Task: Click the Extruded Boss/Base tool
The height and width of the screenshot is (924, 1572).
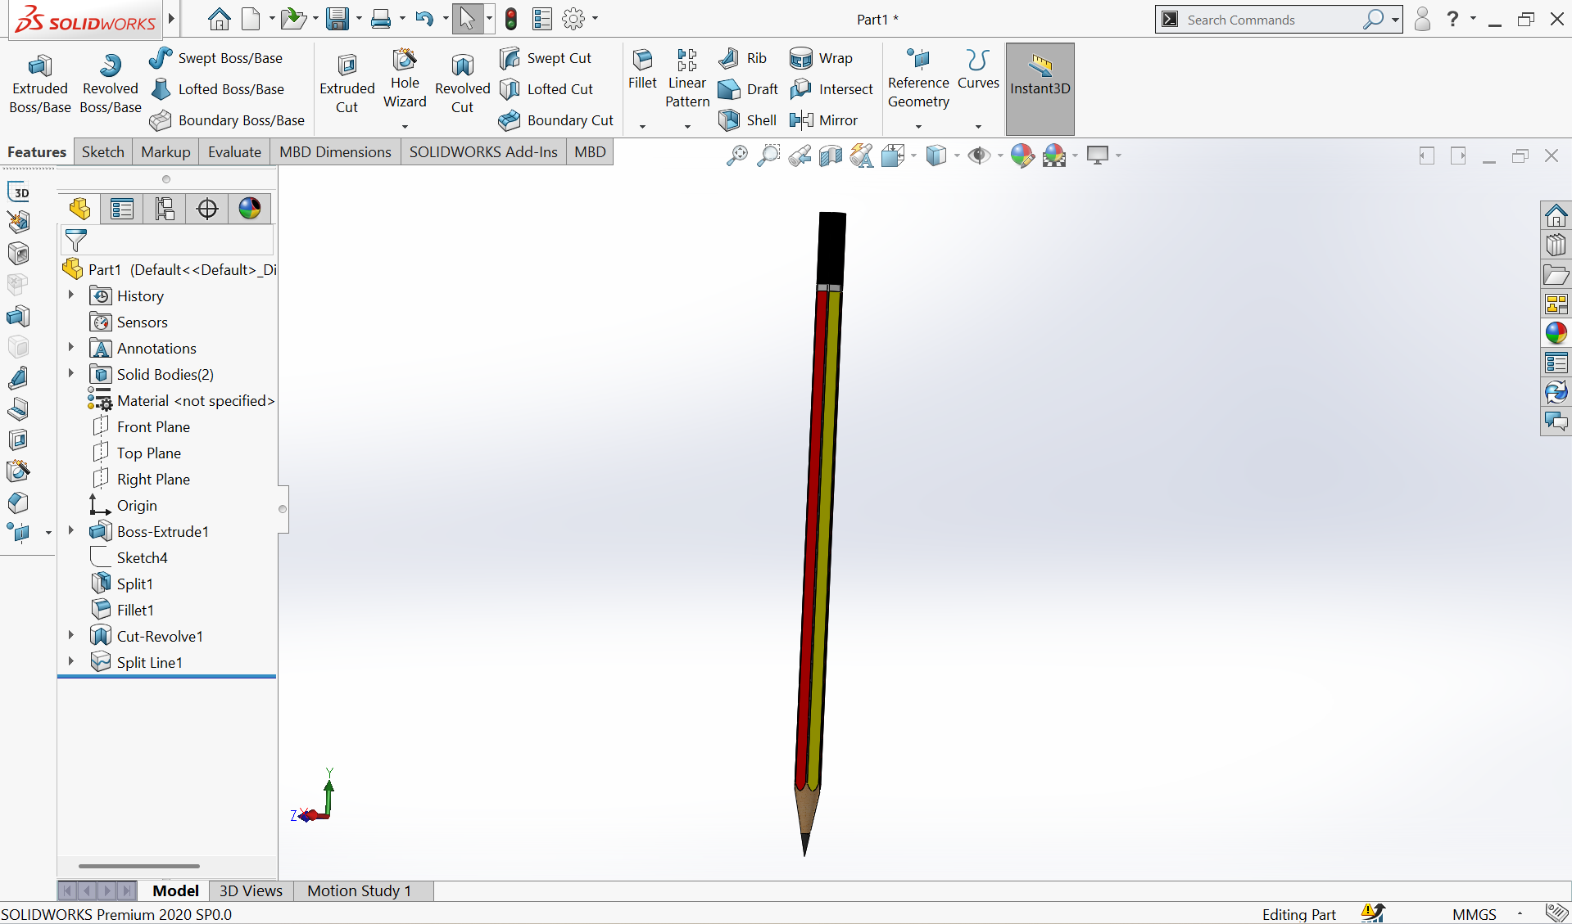Action: coord(39,84)
